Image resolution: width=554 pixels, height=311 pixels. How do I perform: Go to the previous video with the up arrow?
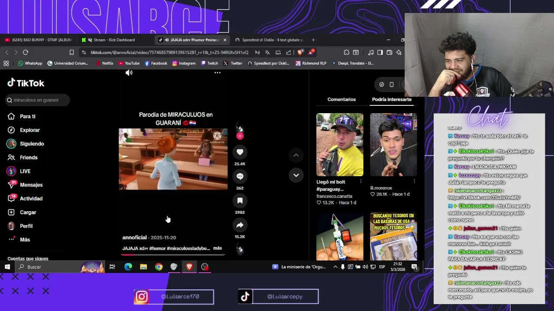click(x=296, y=155)
